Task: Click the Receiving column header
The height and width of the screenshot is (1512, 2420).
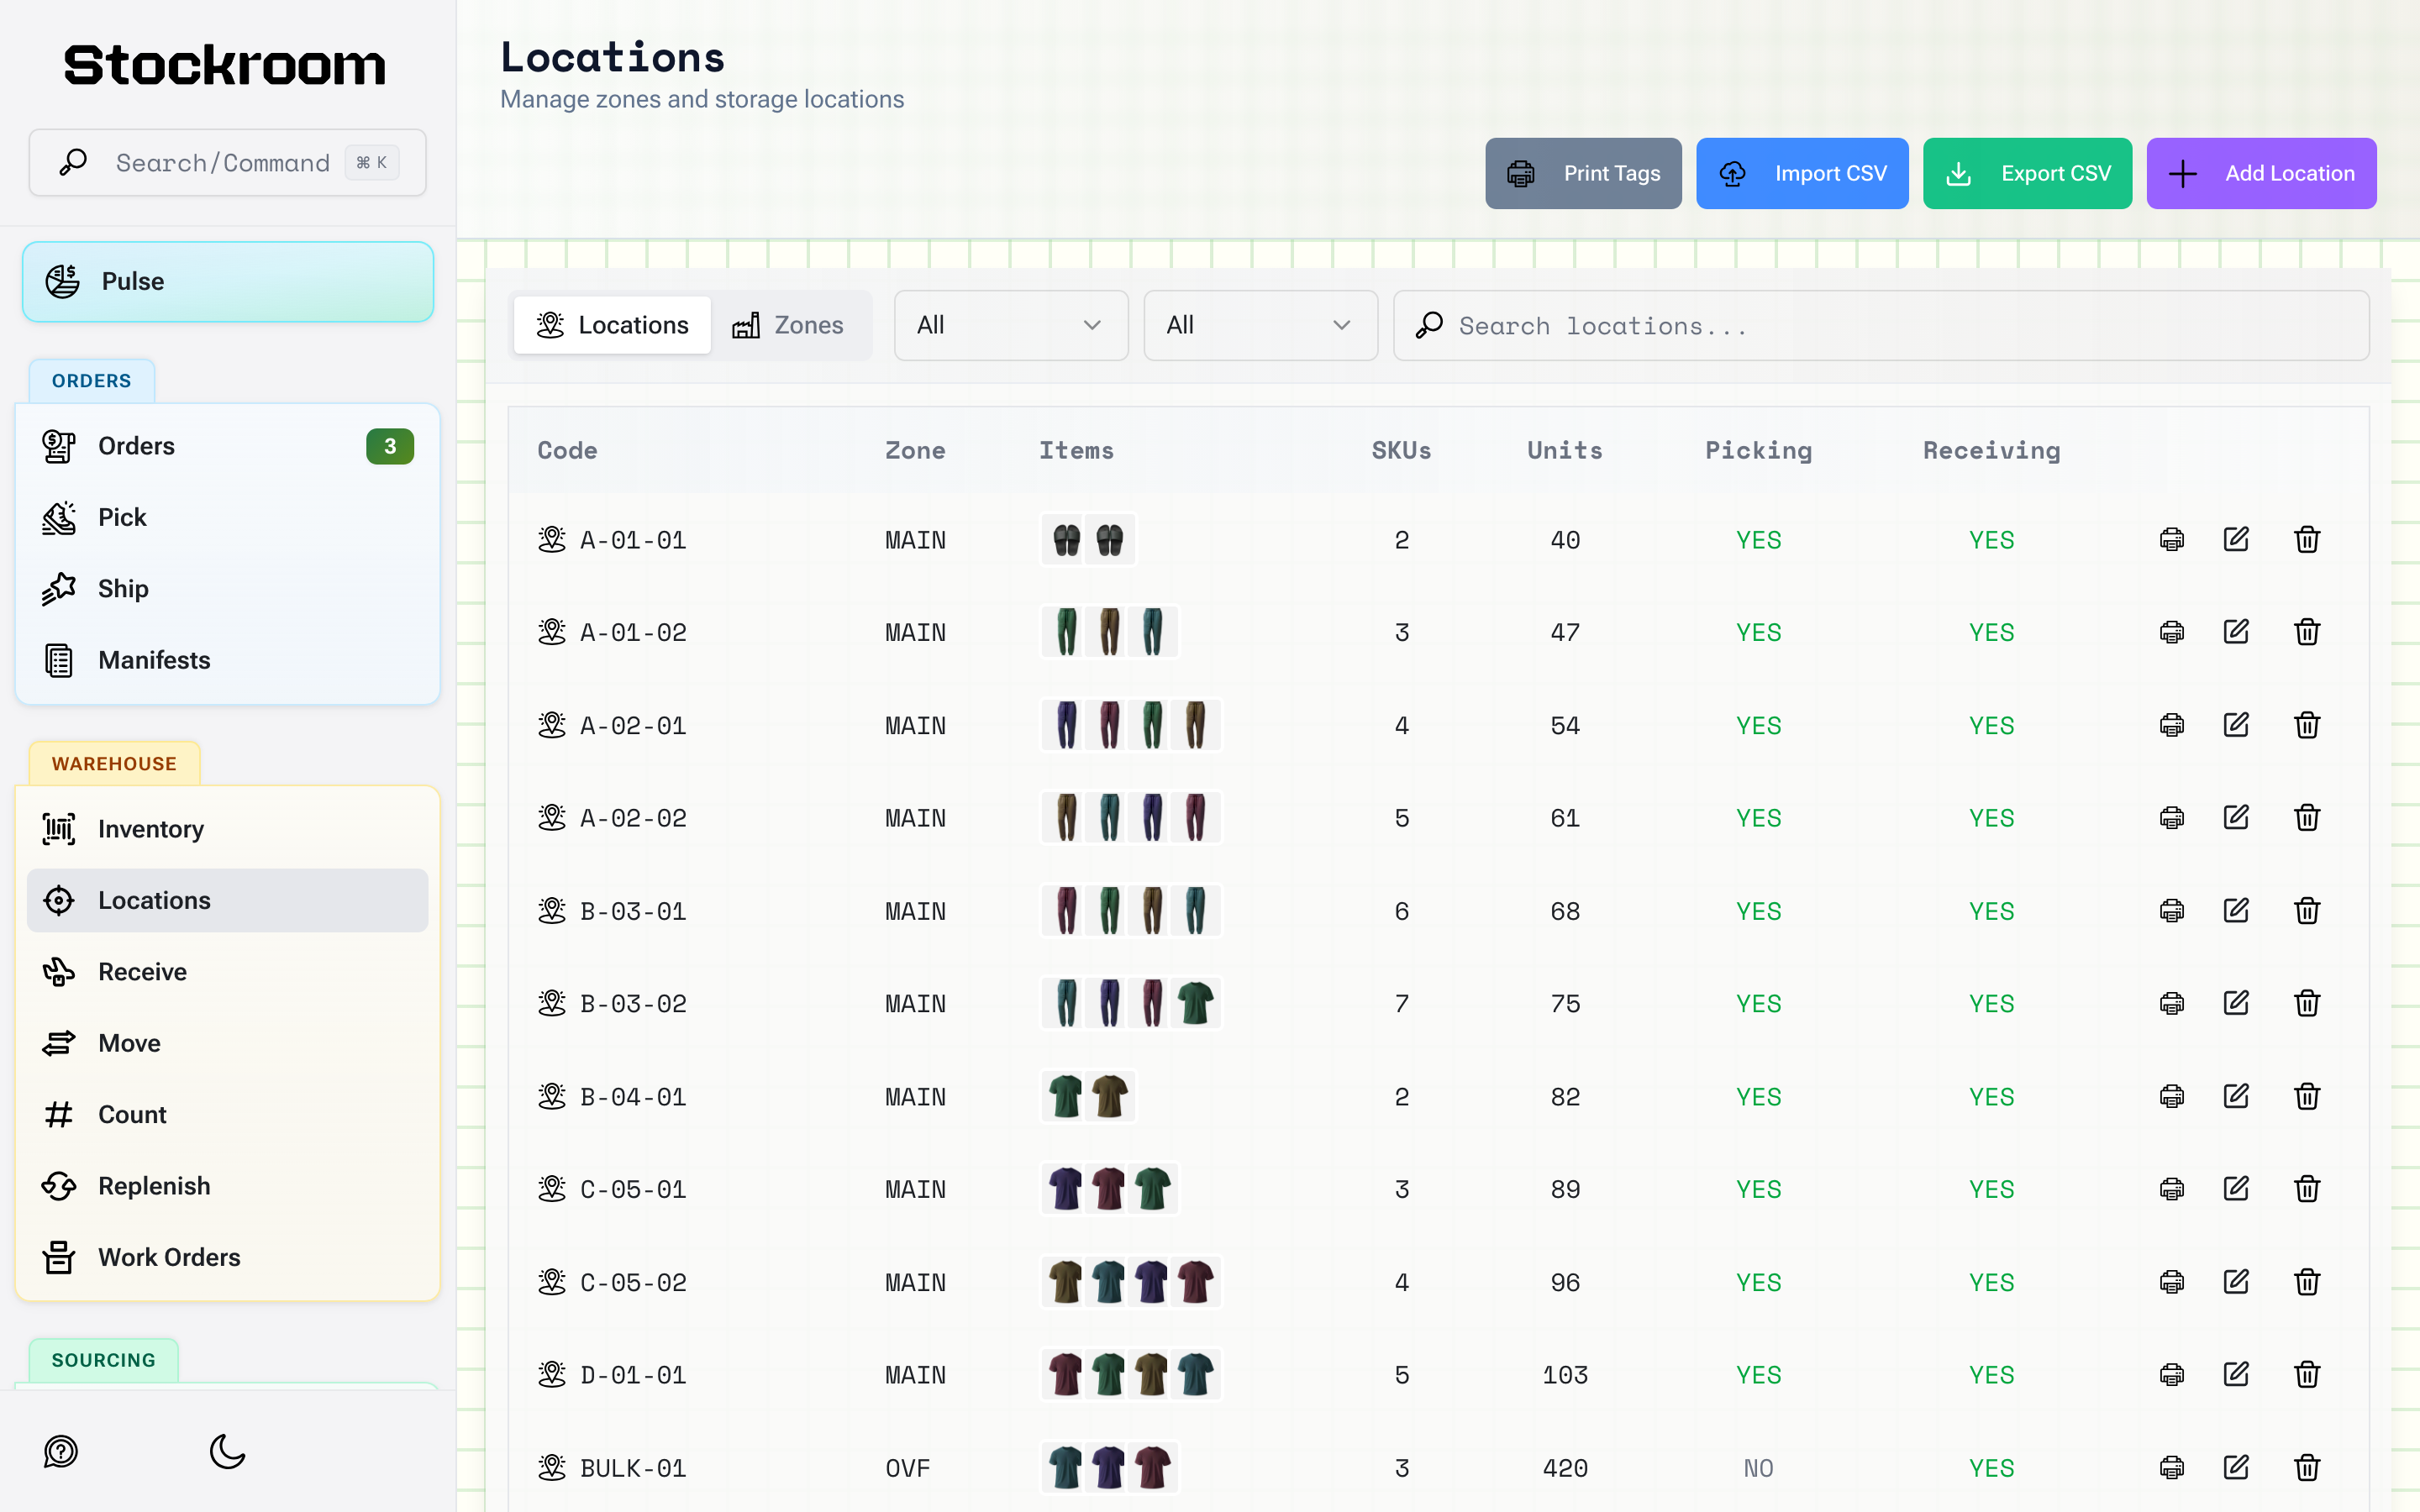Action: [1991, 450]
